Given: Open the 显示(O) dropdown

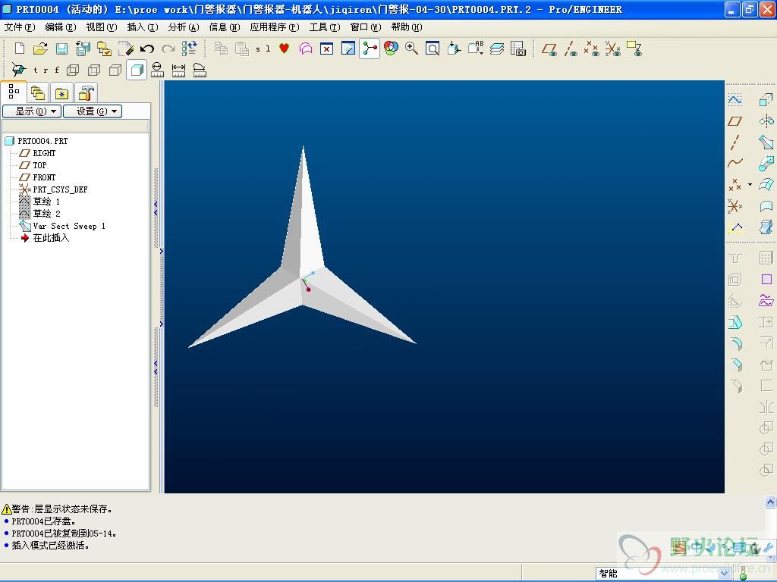Looking at the screenshot, I should 32,111.
